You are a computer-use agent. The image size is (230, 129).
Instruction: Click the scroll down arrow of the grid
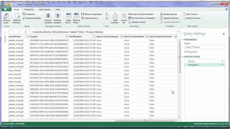(179, 117)
